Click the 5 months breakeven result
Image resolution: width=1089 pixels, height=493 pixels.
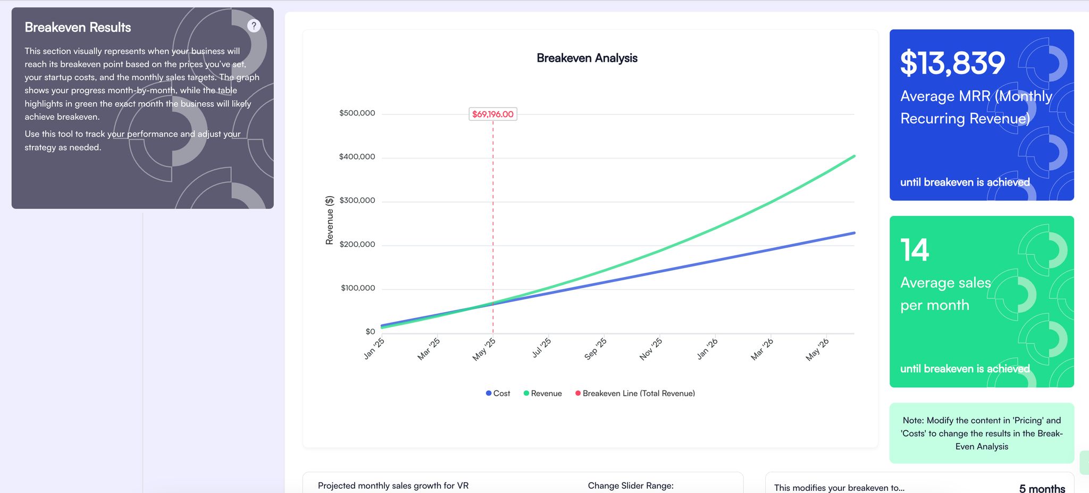click(x=1042, y=488)
